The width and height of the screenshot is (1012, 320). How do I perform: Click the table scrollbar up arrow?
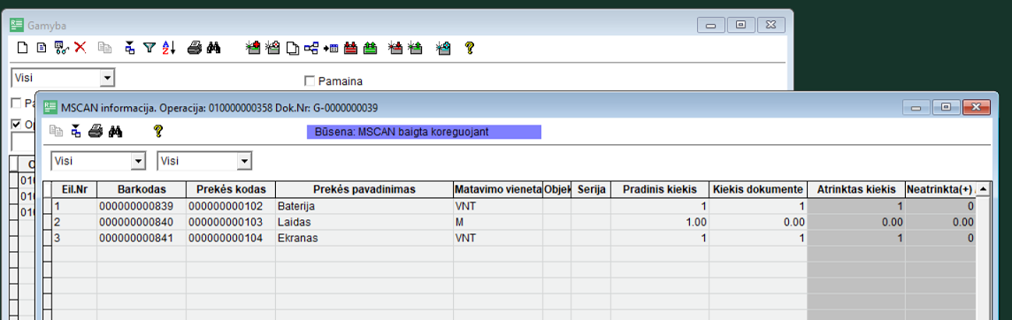982,189
